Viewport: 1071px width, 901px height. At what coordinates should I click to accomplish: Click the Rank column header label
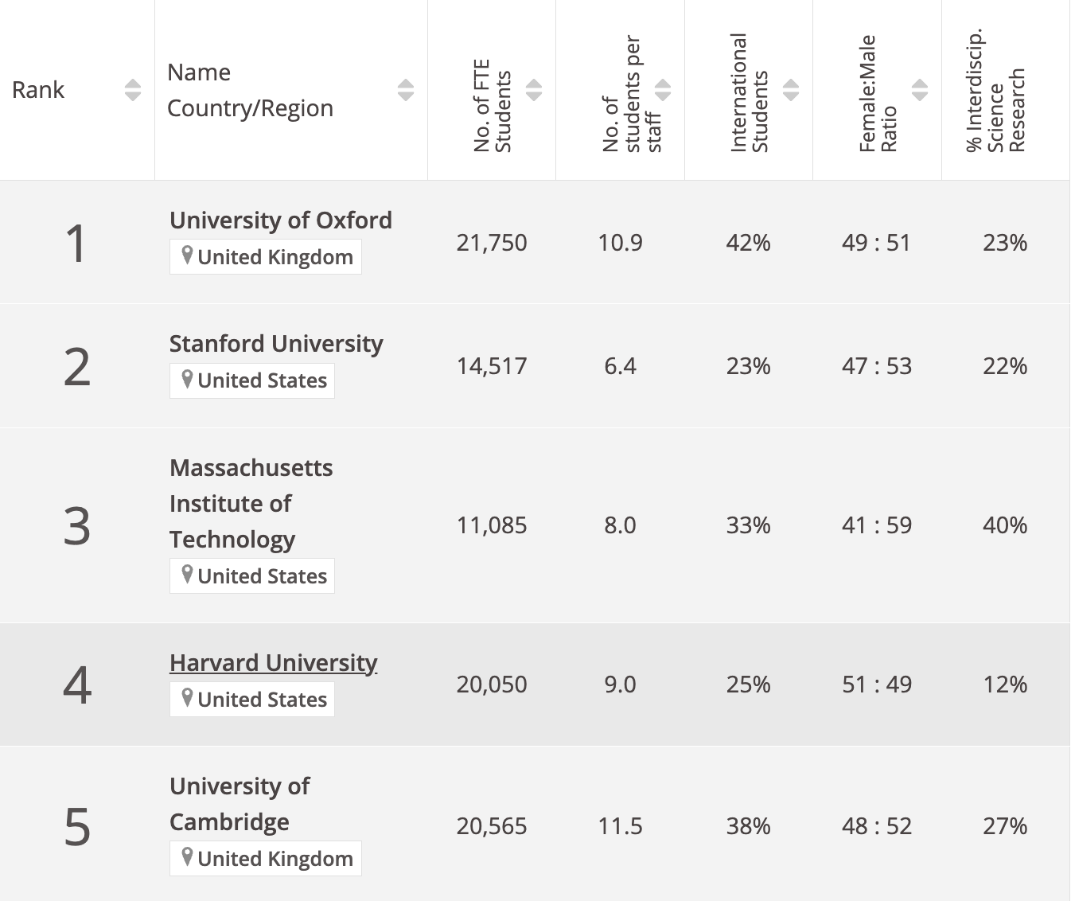(x=38, y=90)
